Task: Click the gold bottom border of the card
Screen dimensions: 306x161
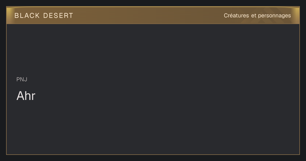Action: [153, 154]
